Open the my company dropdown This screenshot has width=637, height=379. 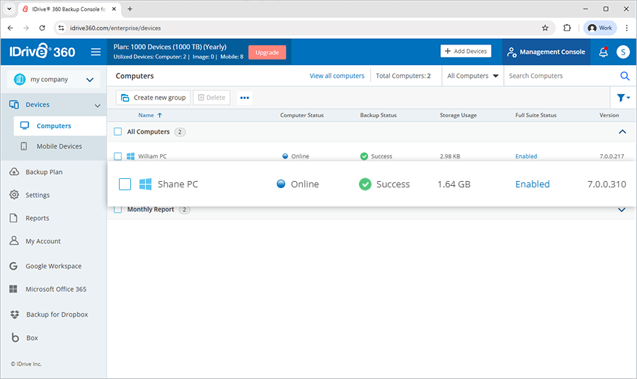click(x=54, y=79)
